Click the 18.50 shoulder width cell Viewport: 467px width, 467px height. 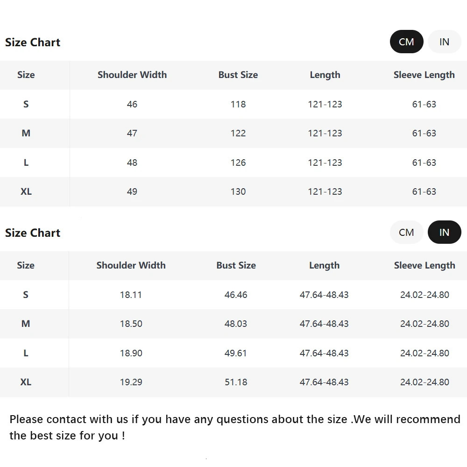pos(131,324)
